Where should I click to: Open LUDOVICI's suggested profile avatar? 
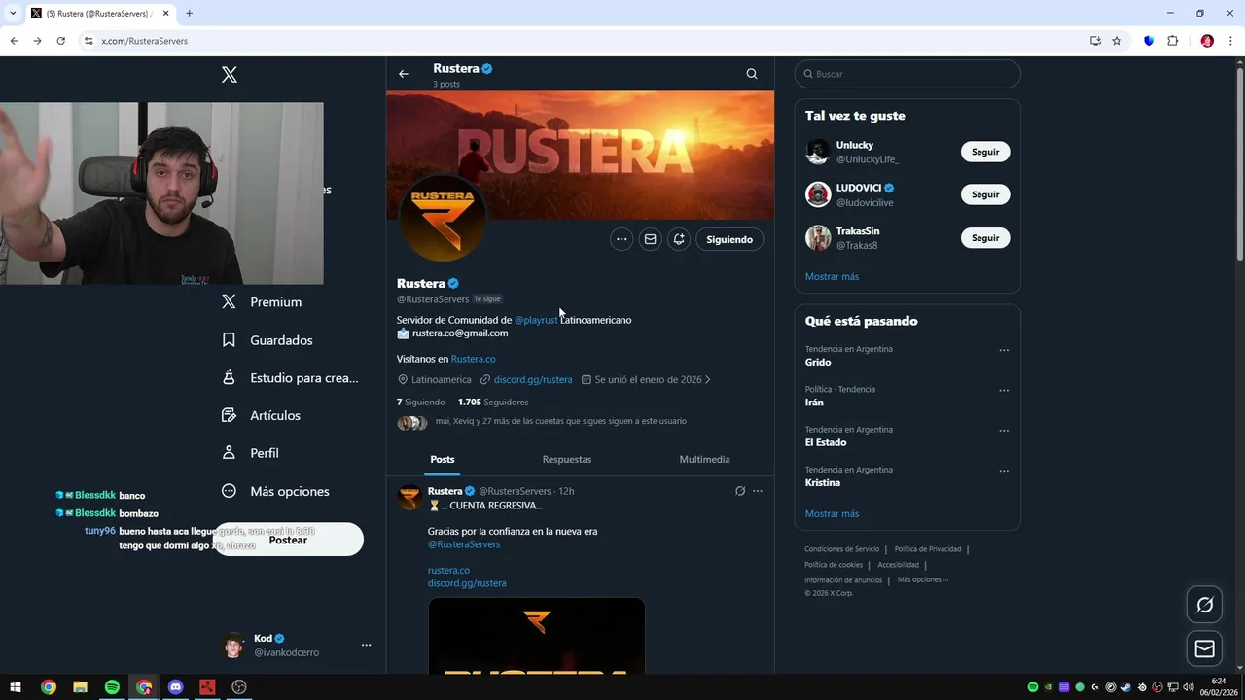pyautogui.click(x=818, y=194)
